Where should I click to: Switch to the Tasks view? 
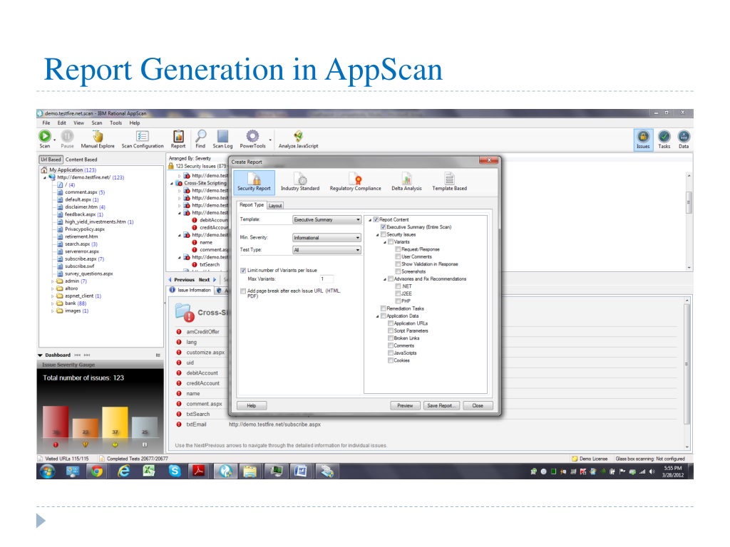coord(664,139)
